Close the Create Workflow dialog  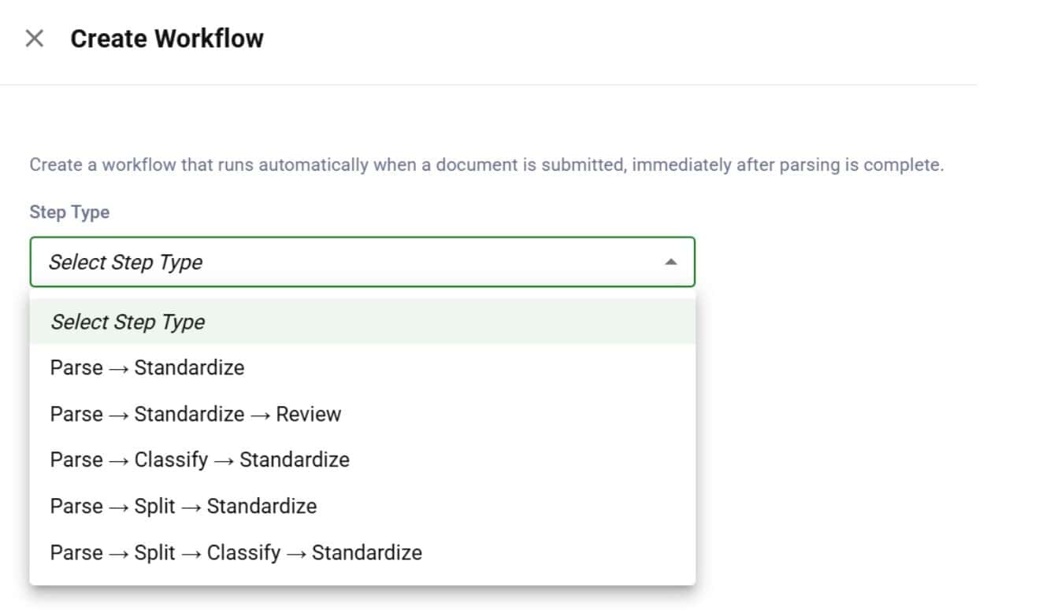coord(34,39)
